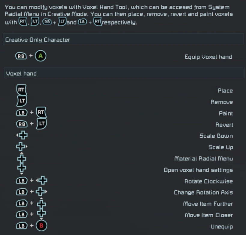Click the Move Item Further label
Viewport: 246px width, 235px height.
[208, 204]
